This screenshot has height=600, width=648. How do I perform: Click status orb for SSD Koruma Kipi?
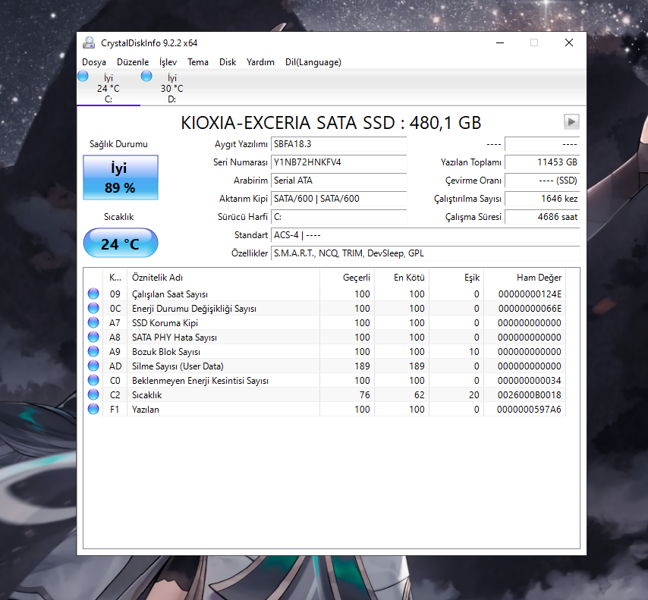coord(93,322)
